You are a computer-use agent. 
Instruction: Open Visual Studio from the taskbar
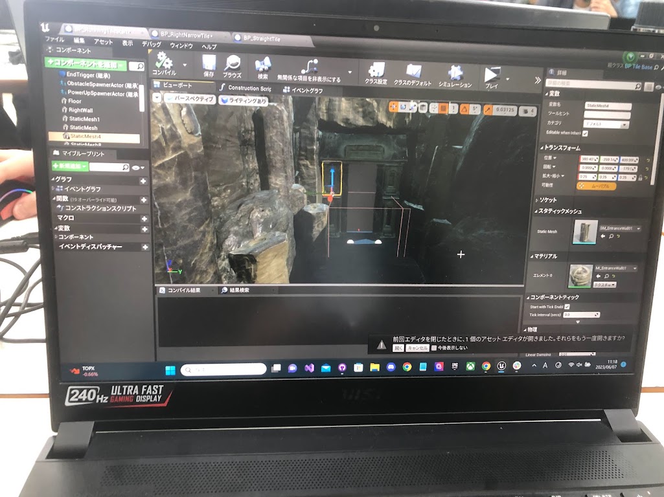(309, 368)
